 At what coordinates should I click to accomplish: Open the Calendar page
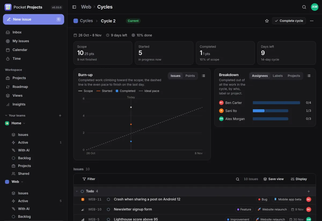coord(34,50)
